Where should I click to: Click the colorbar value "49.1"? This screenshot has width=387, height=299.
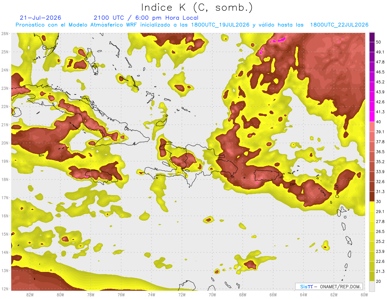point(380,52)
